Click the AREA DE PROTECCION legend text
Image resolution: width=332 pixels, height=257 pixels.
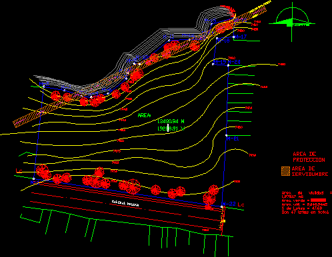309,157
